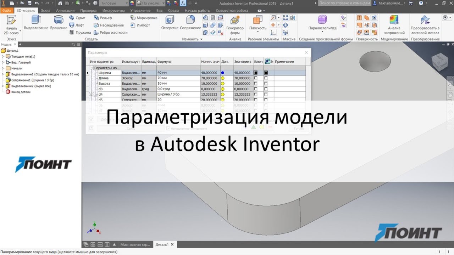
Task: Click Преобразовать в листовой металл
Action: pos(425,25)
